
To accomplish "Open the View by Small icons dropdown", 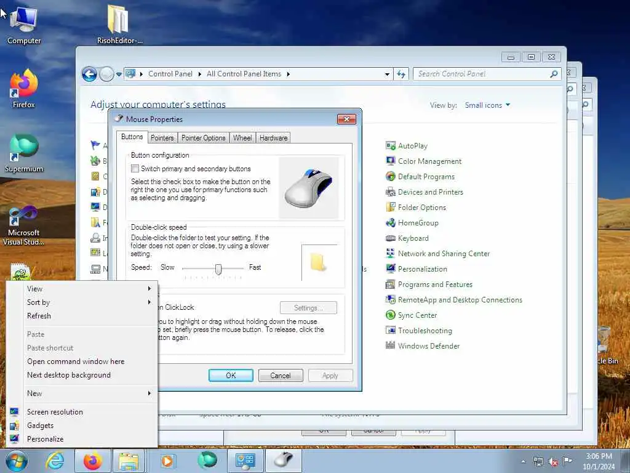I will [487, 105].
